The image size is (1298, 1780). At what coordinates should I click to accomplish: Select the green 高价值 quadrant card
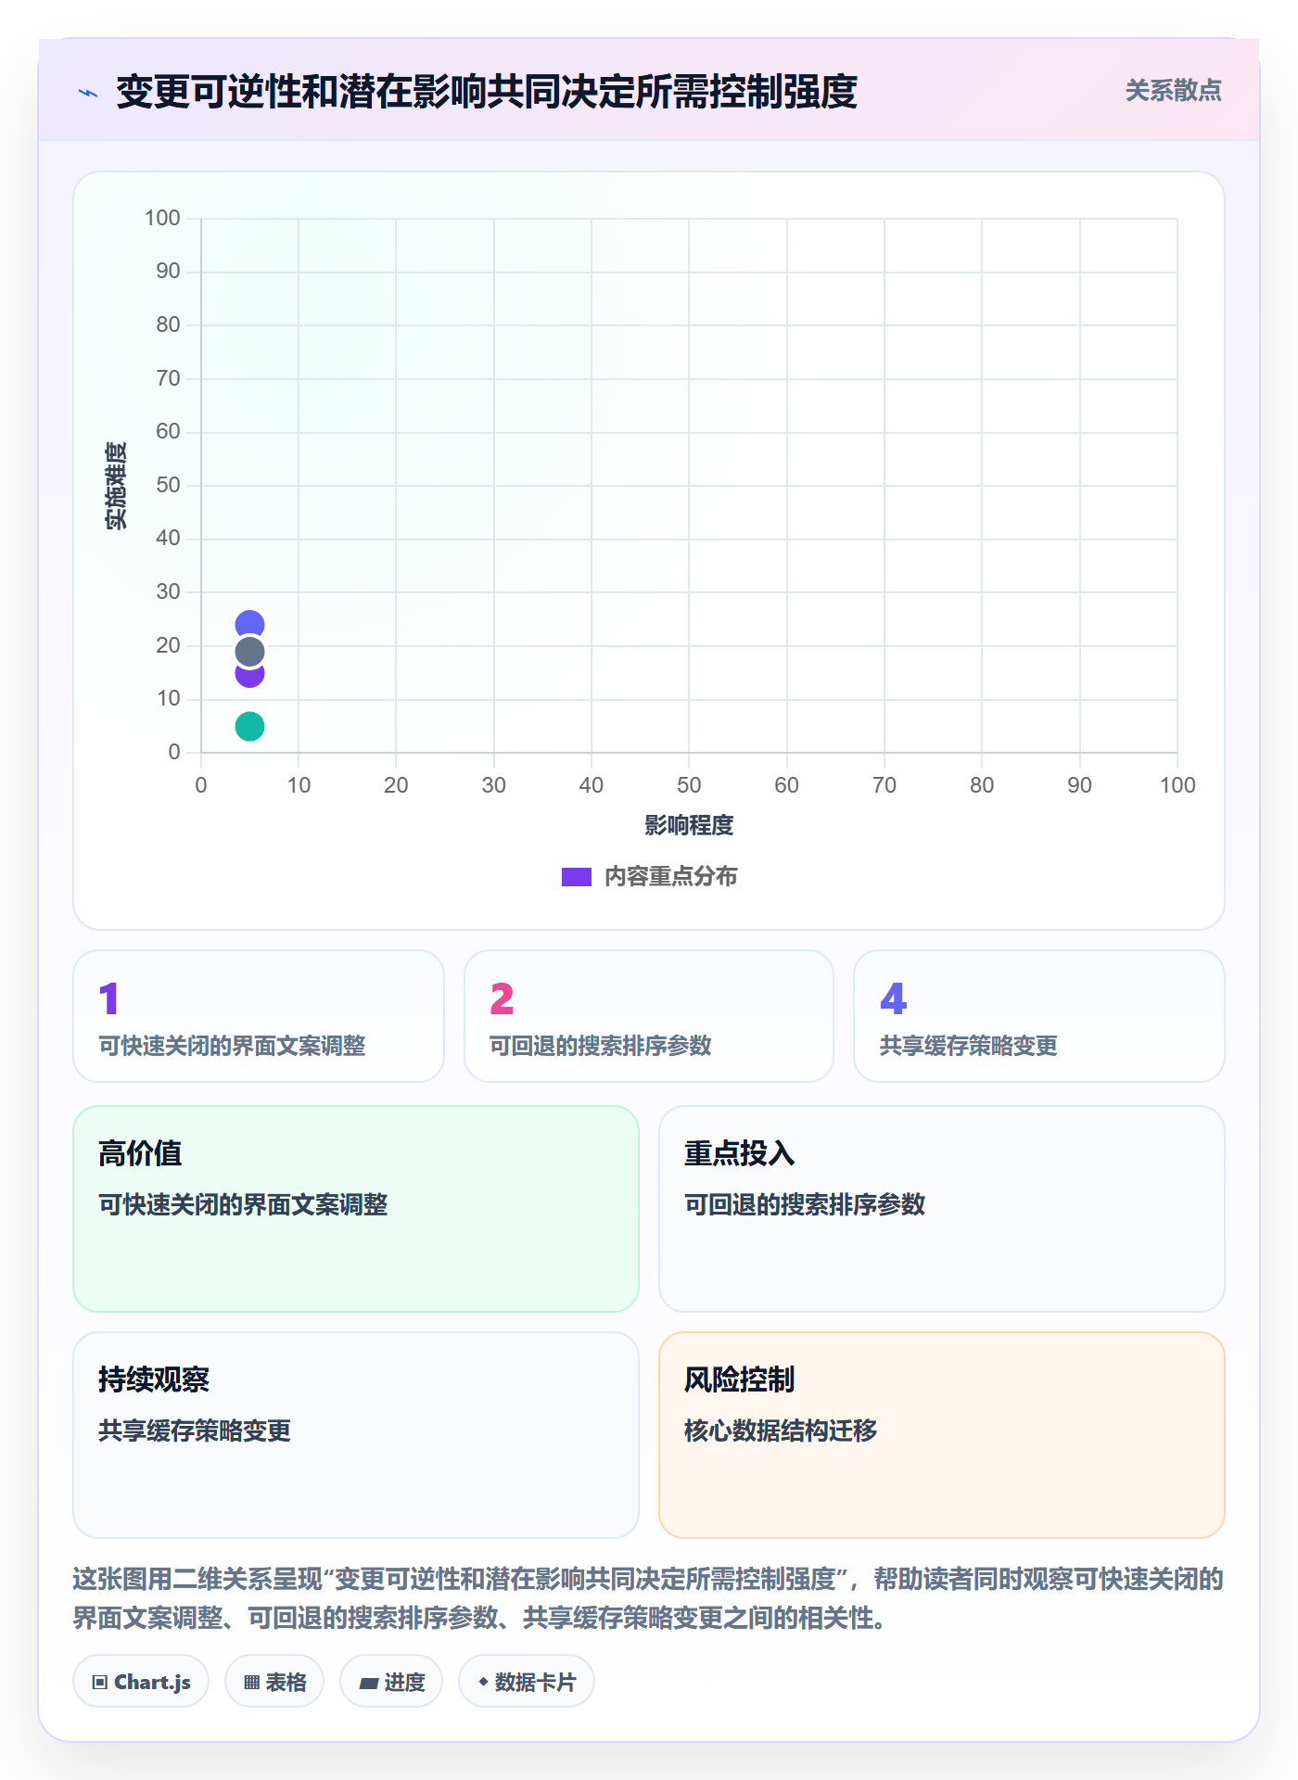[x=356, y=1209]
